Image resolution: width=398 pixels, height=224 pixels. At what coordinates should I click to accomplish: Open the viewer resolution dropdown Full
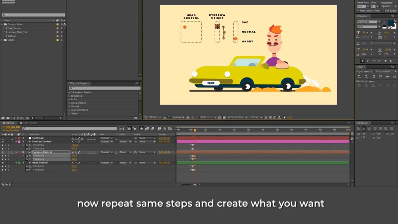pos(208,117)
